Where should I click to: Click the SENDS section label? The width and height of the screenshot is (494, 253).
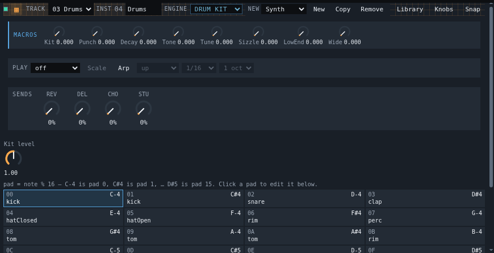(x=22, y=94)
